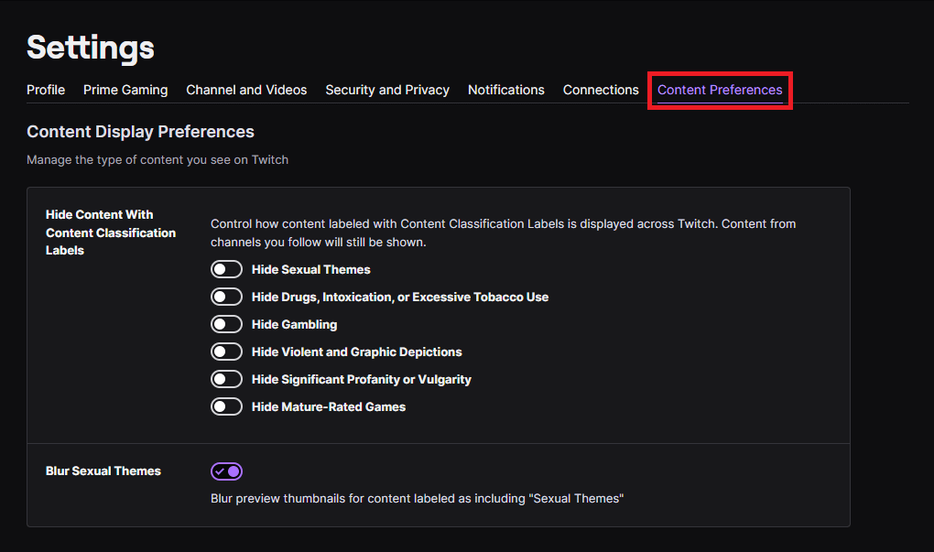Enable the Hide Mature-Rated Games switch

click(226, 406)
